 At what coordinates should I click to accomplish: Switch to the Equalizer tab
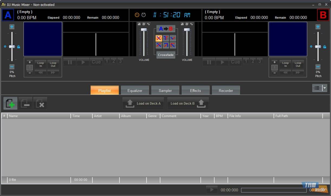pyautogui.click(x=135, y=91)
